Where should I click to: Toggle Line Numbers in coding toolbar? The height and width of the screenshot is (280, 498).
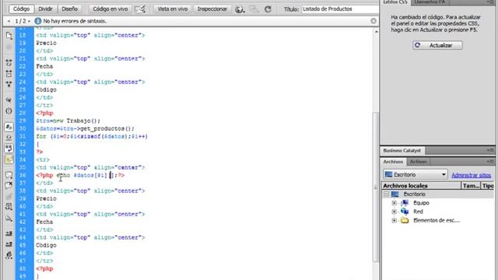tap(9, 127)
